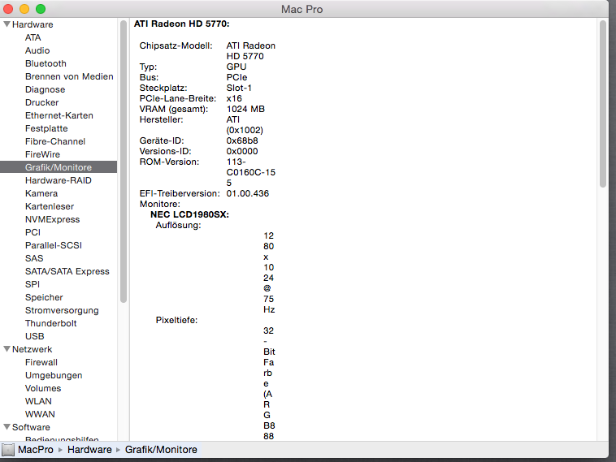
Task: Open the Bluetooth hardware entry
Action: (x=46, y=63)
